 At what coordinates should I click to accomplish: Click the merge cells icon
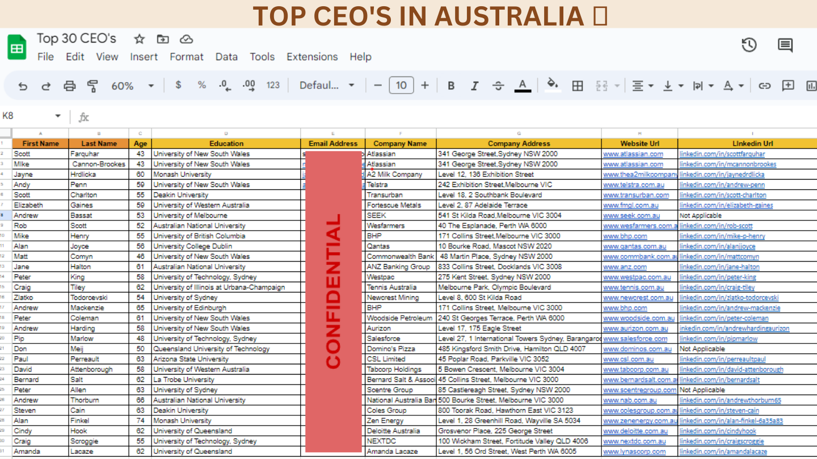coord(602,86)
